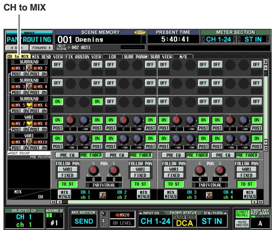Click the single up scroll arrow
The image size is (273, 230).
point(266,68)
